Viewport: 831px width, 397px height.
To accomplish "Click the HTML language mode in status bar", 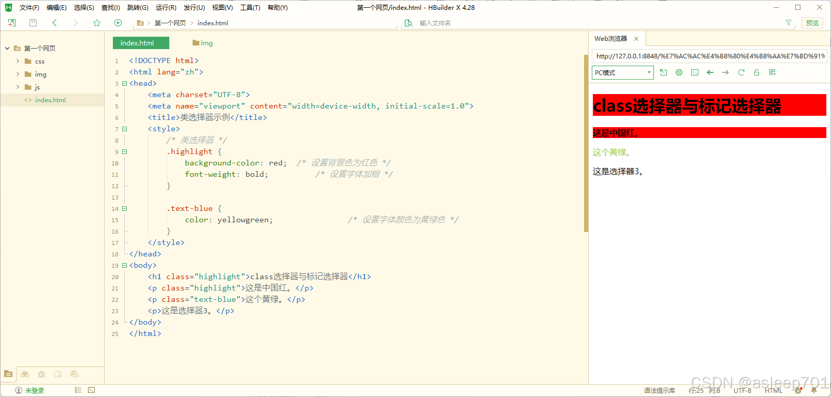I will (774, 390).
